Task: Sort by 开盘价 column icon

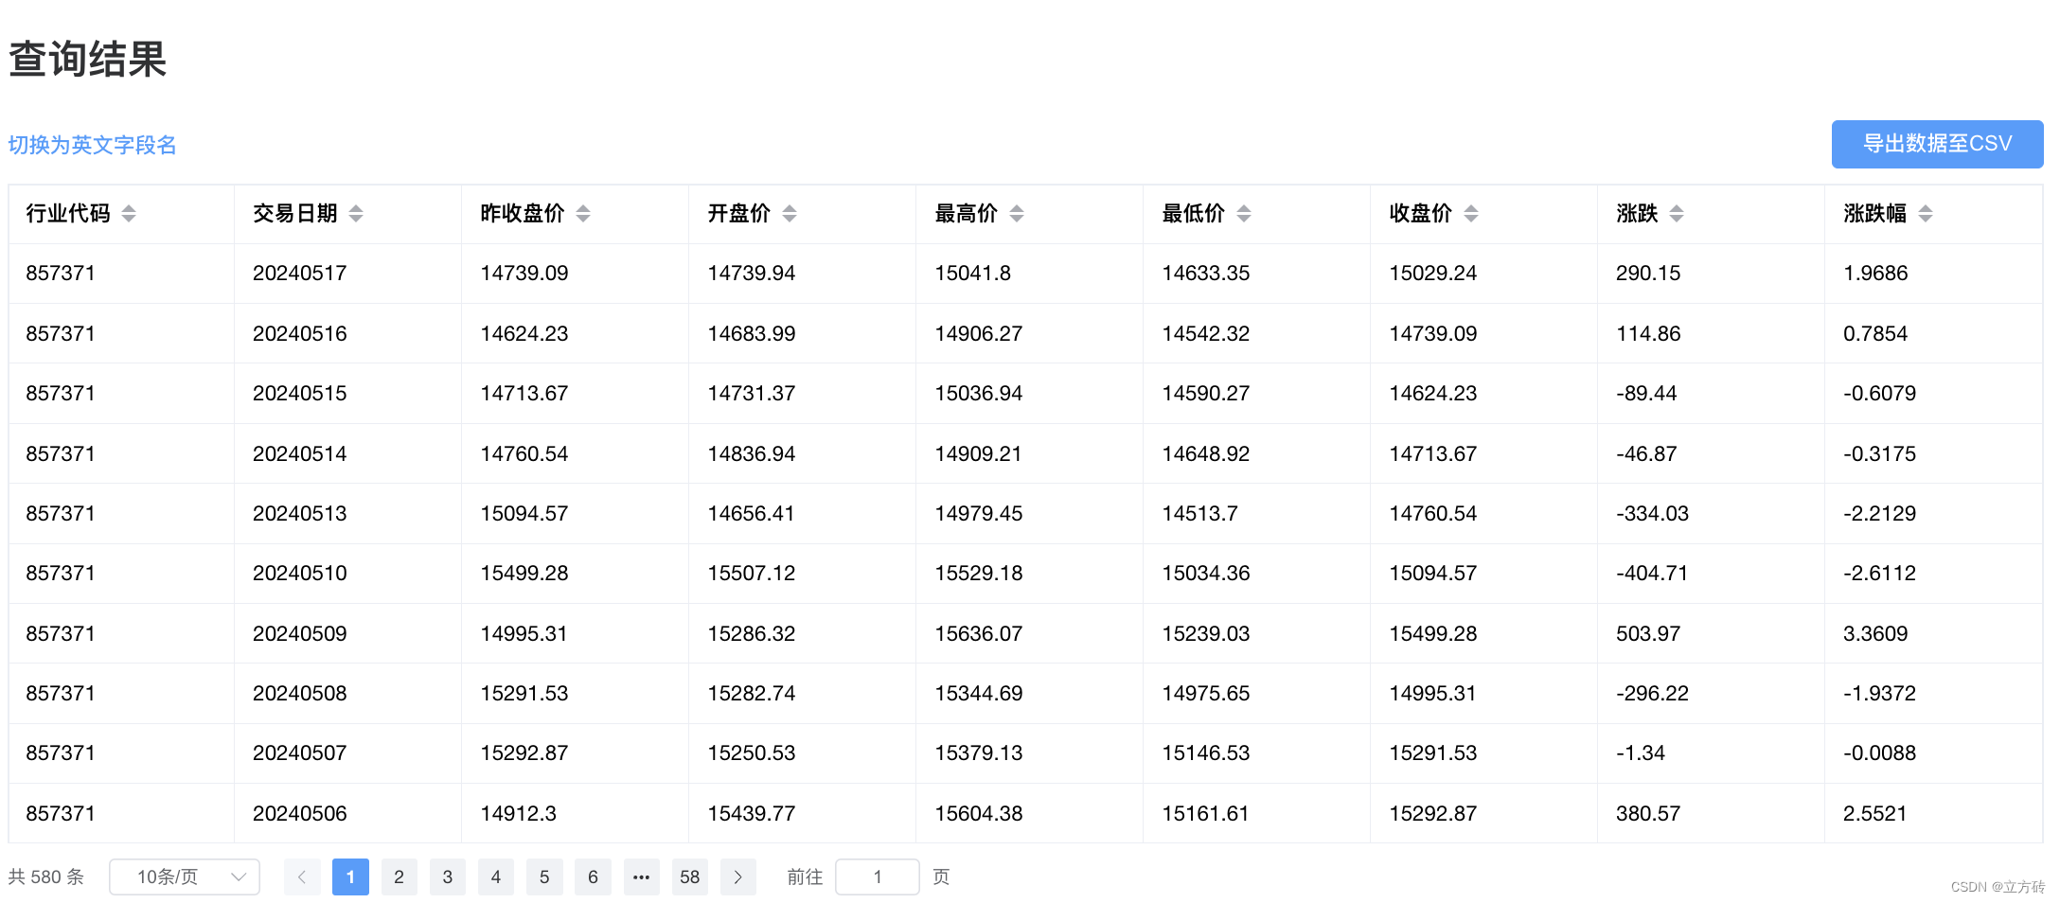Action: coord(790,214)
